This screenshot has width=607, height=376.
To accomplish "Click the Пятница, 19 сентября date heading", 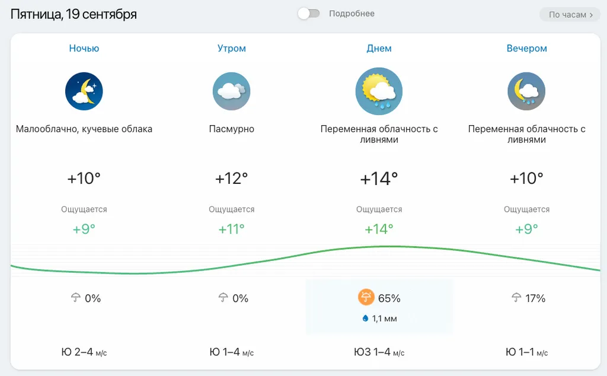I will 74,14.
